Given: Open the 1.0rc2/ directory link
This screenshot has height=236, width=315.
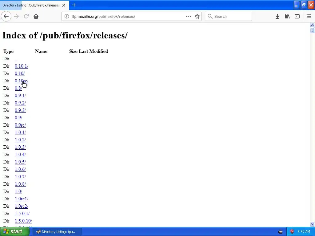Looking at the screenshot, I should click(22, 206).
